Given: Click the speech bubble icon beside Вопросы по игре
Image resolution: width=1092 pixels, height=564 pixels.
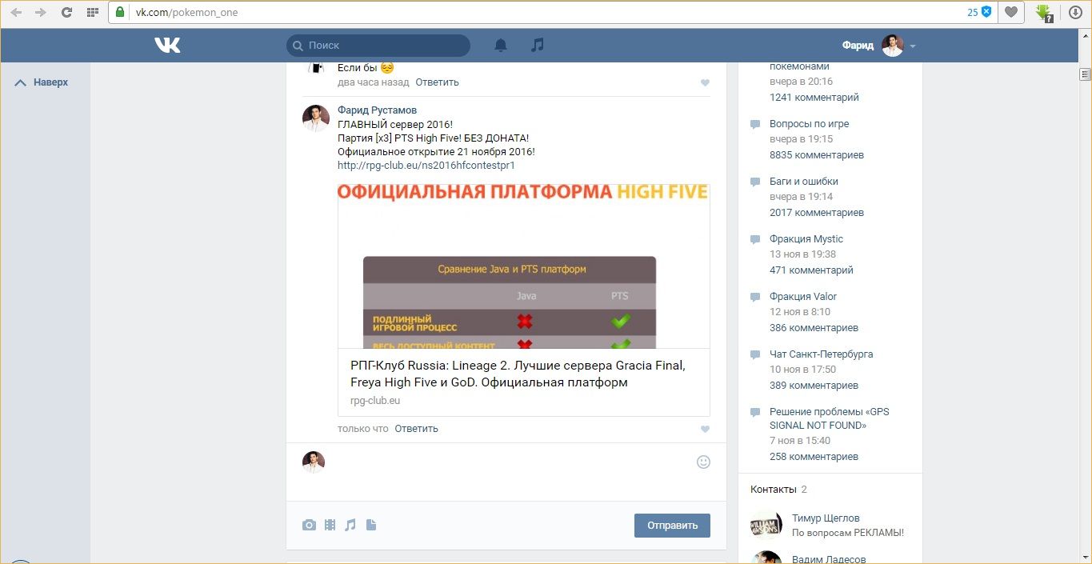Looking at the screenshot, I should coord(755,125).
